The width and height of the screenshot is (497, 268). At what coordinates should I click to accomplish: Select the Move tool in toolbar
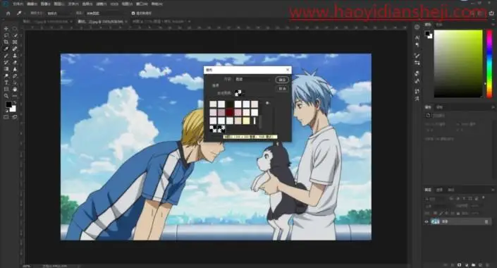[x=6, y=28]
